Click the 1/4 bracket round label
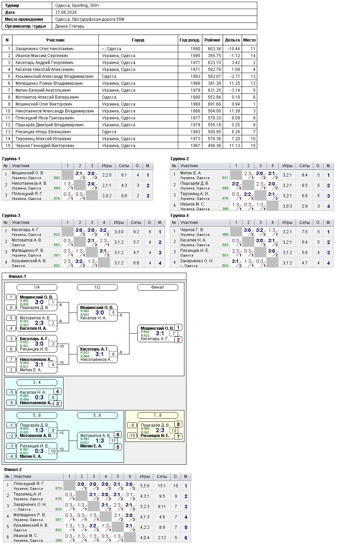This screenshot has height=544, width=337. [x=37, y=287]
